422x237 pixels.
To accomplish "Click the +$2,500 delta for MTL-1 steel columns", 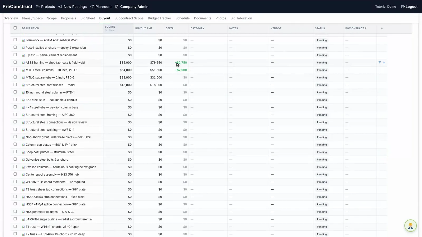I will [181, 70].
